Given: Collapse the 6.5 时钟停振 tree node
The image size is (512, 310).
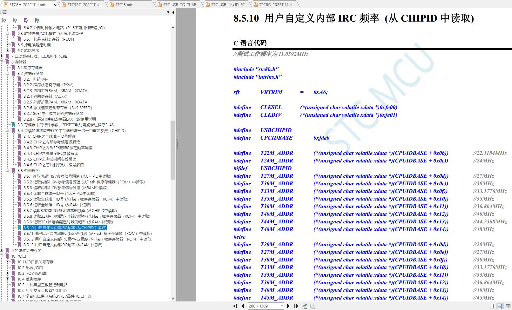Looking at the screenshot, I should 8,33.
